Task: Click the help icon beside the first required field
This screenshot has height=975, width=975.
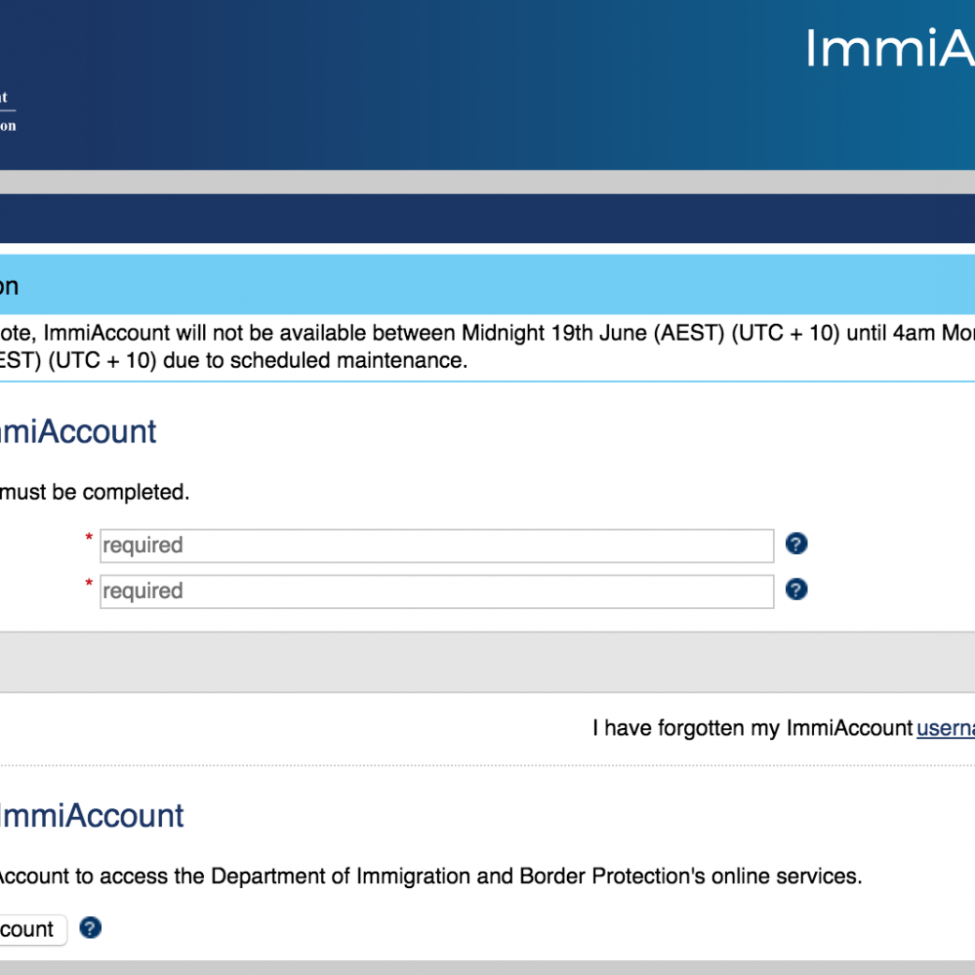Action: 796,544
